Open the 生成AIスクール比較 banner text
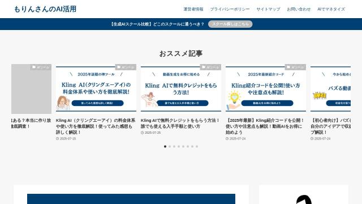 tap(157, 24)
